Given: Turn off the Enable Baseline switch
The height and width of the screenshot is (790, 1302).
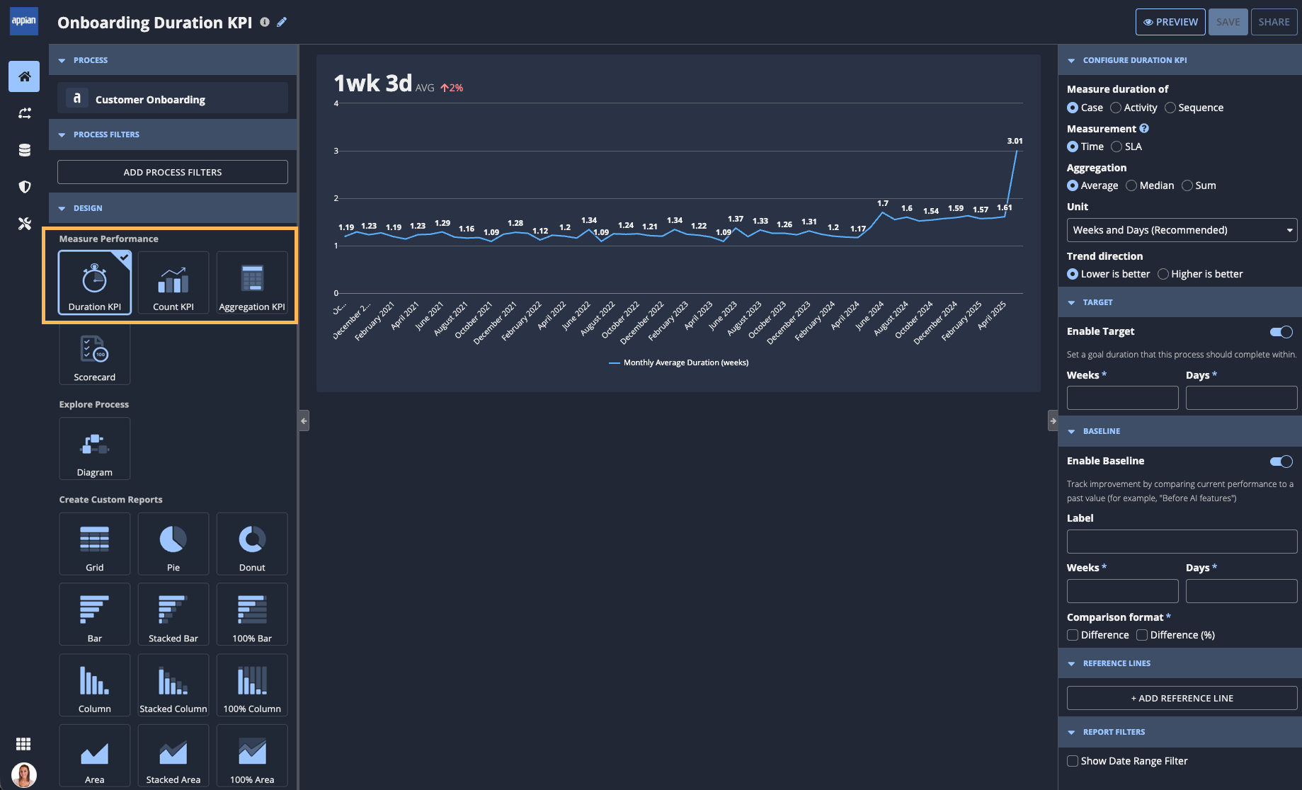Looking at the screenshot, I should [1281, 462].
